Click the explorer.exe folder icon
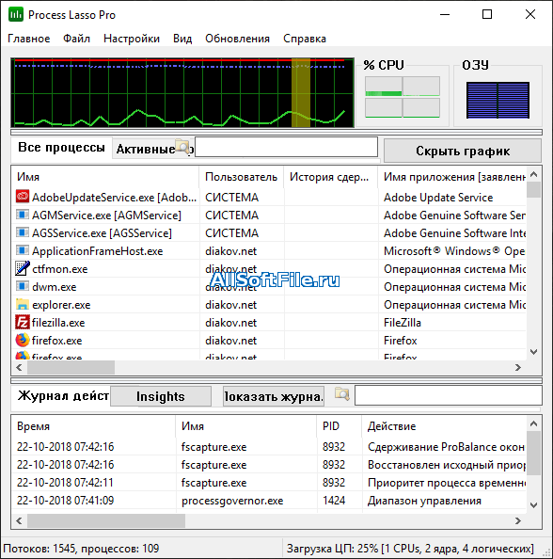Viewport: 553px width, 559px height. 22,304
